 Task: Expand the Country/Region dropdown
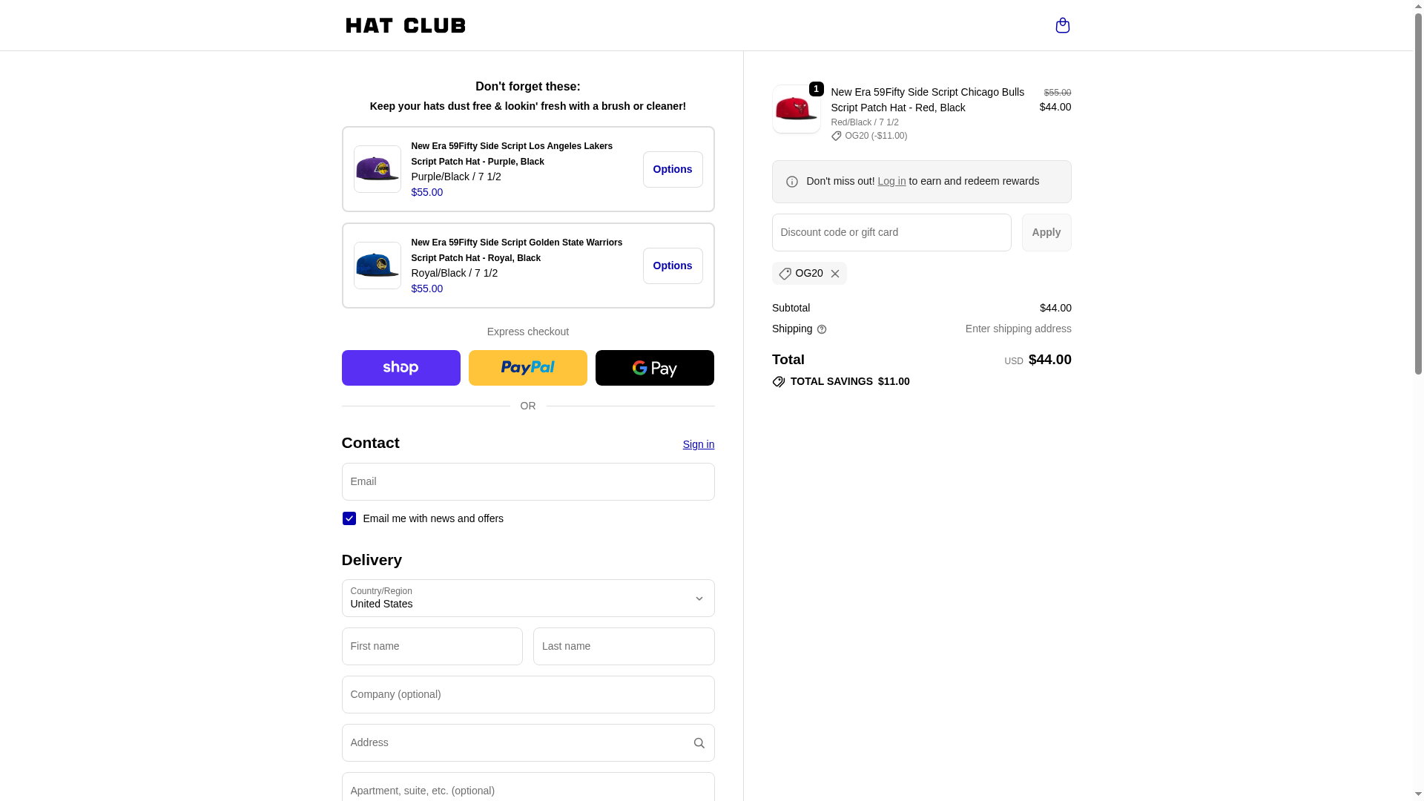click(x=527, y=599)
